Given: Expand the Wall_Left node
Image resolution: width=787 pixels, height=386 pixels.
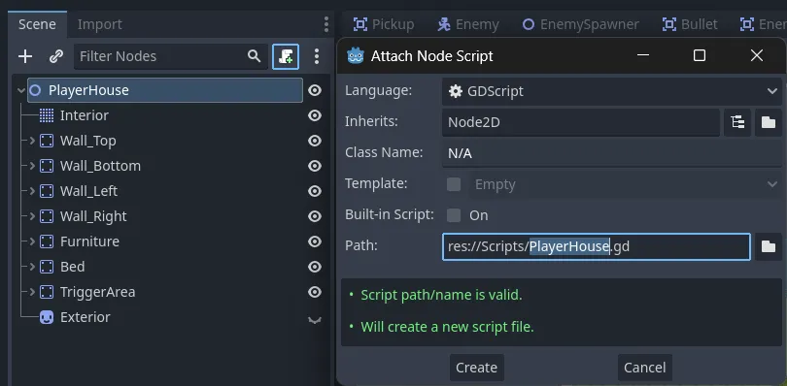Looking at the screenshot, I should 32,191.
